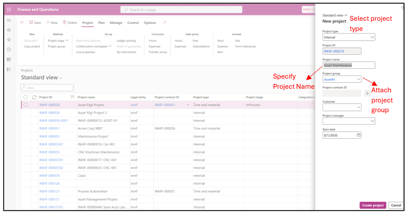Viewport: 405px width, 212px height.
Task: Click InProcess stage cell
Action: pyautogui.click(x=253, y=105)
